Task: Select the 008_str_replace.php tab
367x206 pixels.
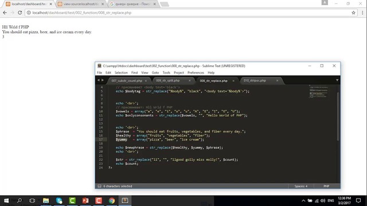Action: (x=213, y=81)
